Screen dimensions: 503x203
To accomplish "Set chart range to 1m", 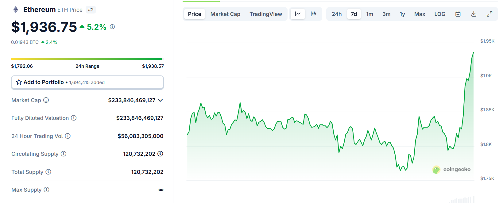I will click(370, 14).
